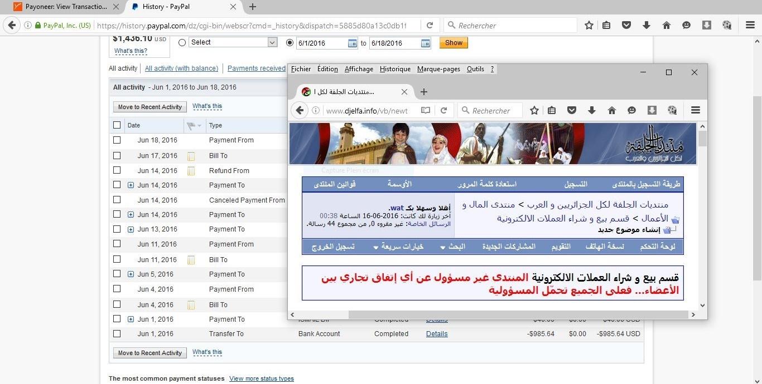Reload the djelfa.info page
This screenshot has width=762, height=384.
[444, 110]
